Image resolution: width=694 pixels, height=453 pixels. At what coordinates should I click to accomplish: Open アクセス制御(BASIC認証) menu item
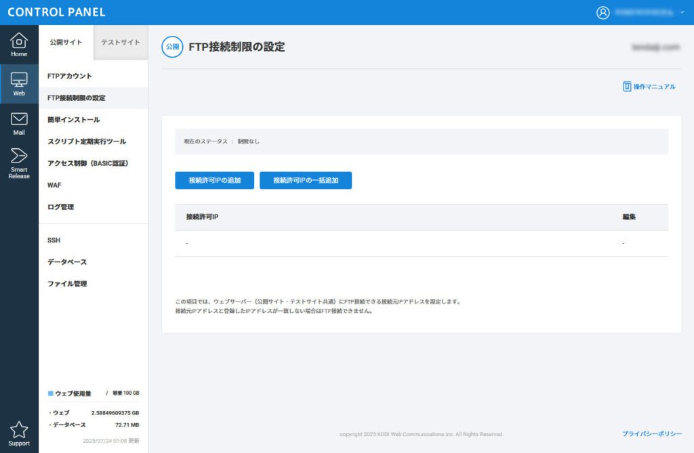pyautogui.click(x=94, y=163)
